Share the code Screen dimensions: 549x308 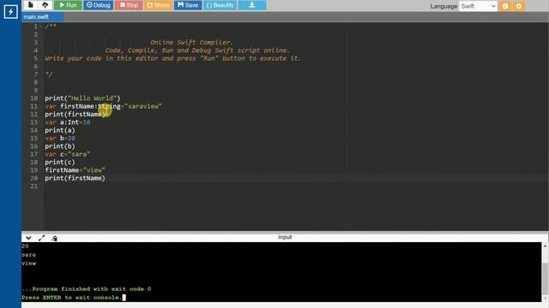pos(158,5)
